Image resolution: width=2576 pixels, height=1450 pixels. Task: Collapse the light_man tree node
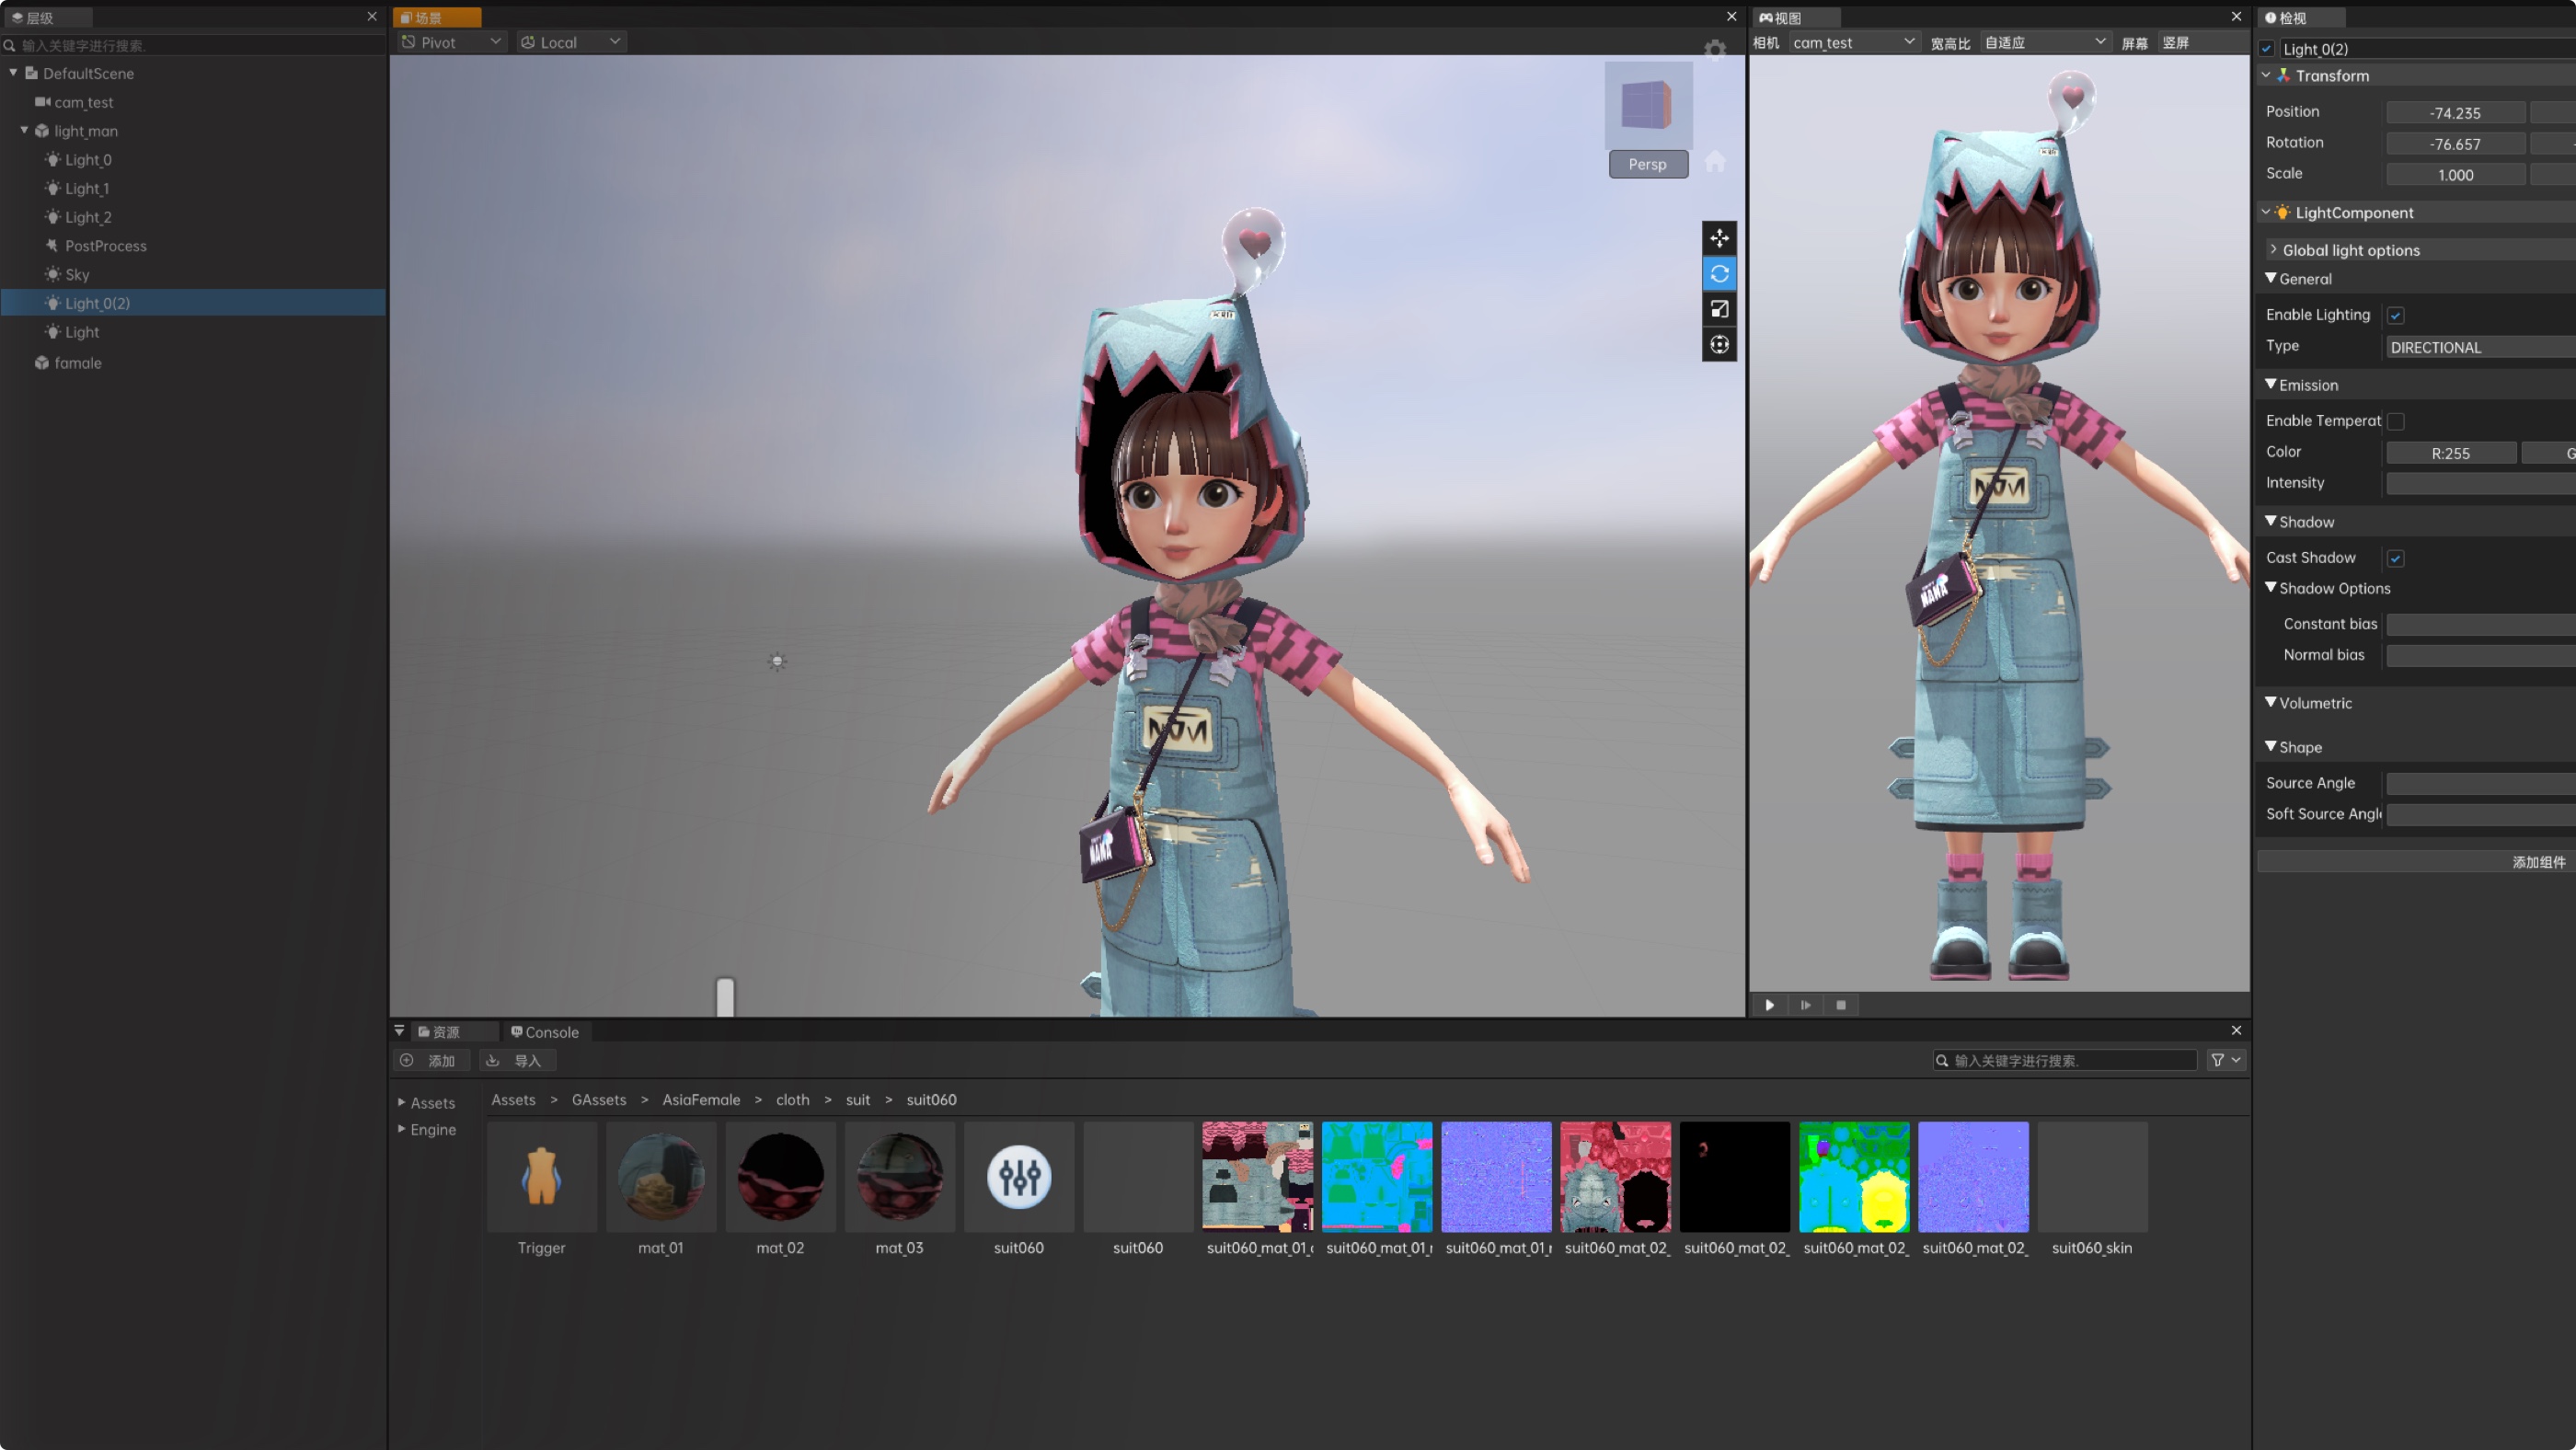click(24, 130)
